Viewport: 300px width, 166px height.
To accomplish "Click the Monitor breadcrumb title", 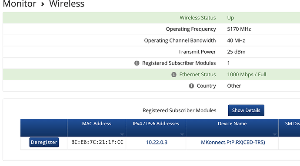I will pyautogui.click(x=20, y=4).
